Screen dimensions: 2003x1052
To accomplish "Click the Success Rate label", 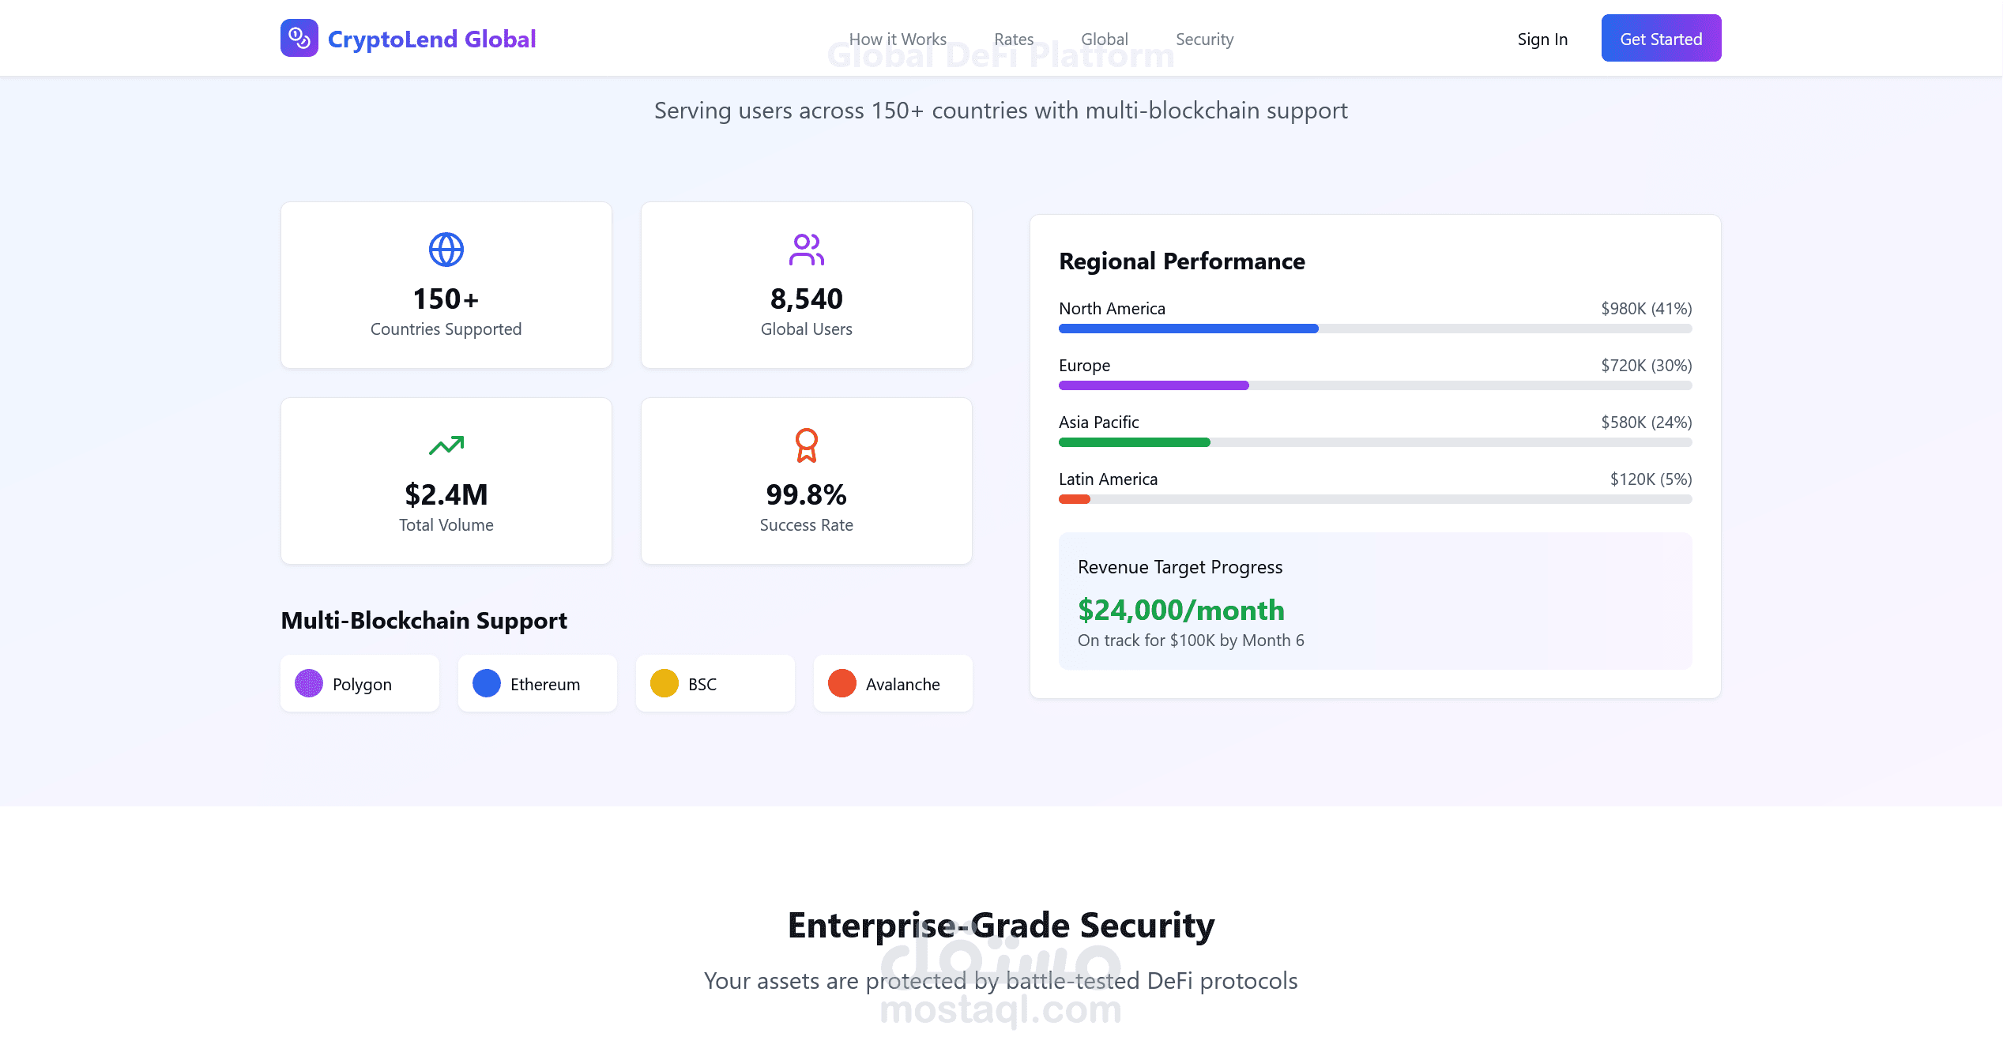I will pyautogui.click(x=807, y=524).
